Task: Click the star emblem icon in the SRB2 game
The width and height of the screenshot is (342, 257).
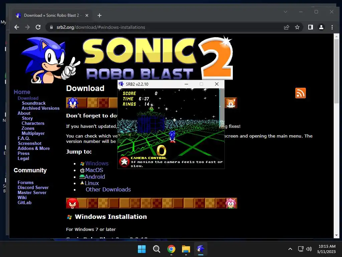Action: [124, 162]
